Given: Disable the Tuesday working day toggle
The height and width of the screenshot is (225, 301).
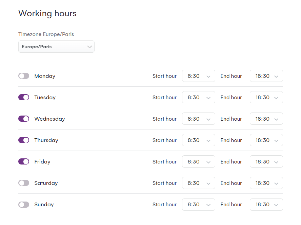Looking at the screenshot, I should coord(24,97).
